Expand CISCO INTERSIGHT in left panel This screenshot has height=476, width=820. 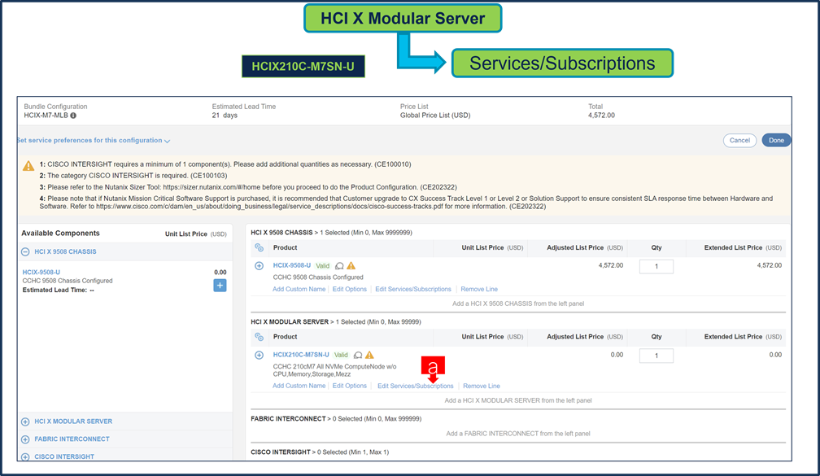(25, 456)
